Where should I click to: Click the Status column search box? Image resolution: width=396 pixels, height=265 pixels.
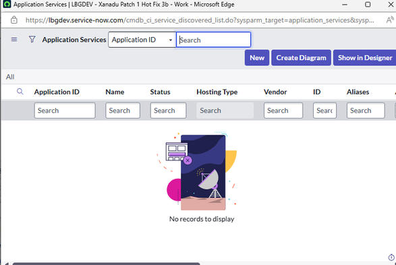[168, 111]
